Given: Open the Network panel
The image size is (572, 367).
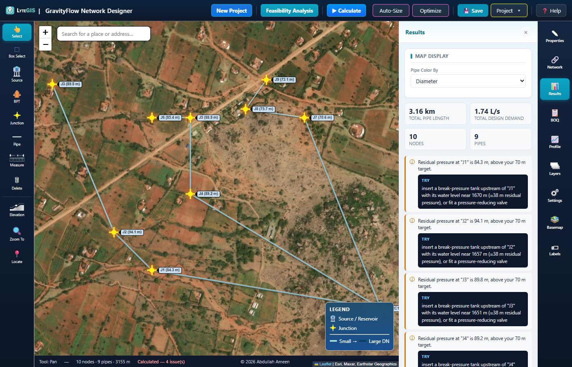Looking at the screenshot, I should click(555, 63).
